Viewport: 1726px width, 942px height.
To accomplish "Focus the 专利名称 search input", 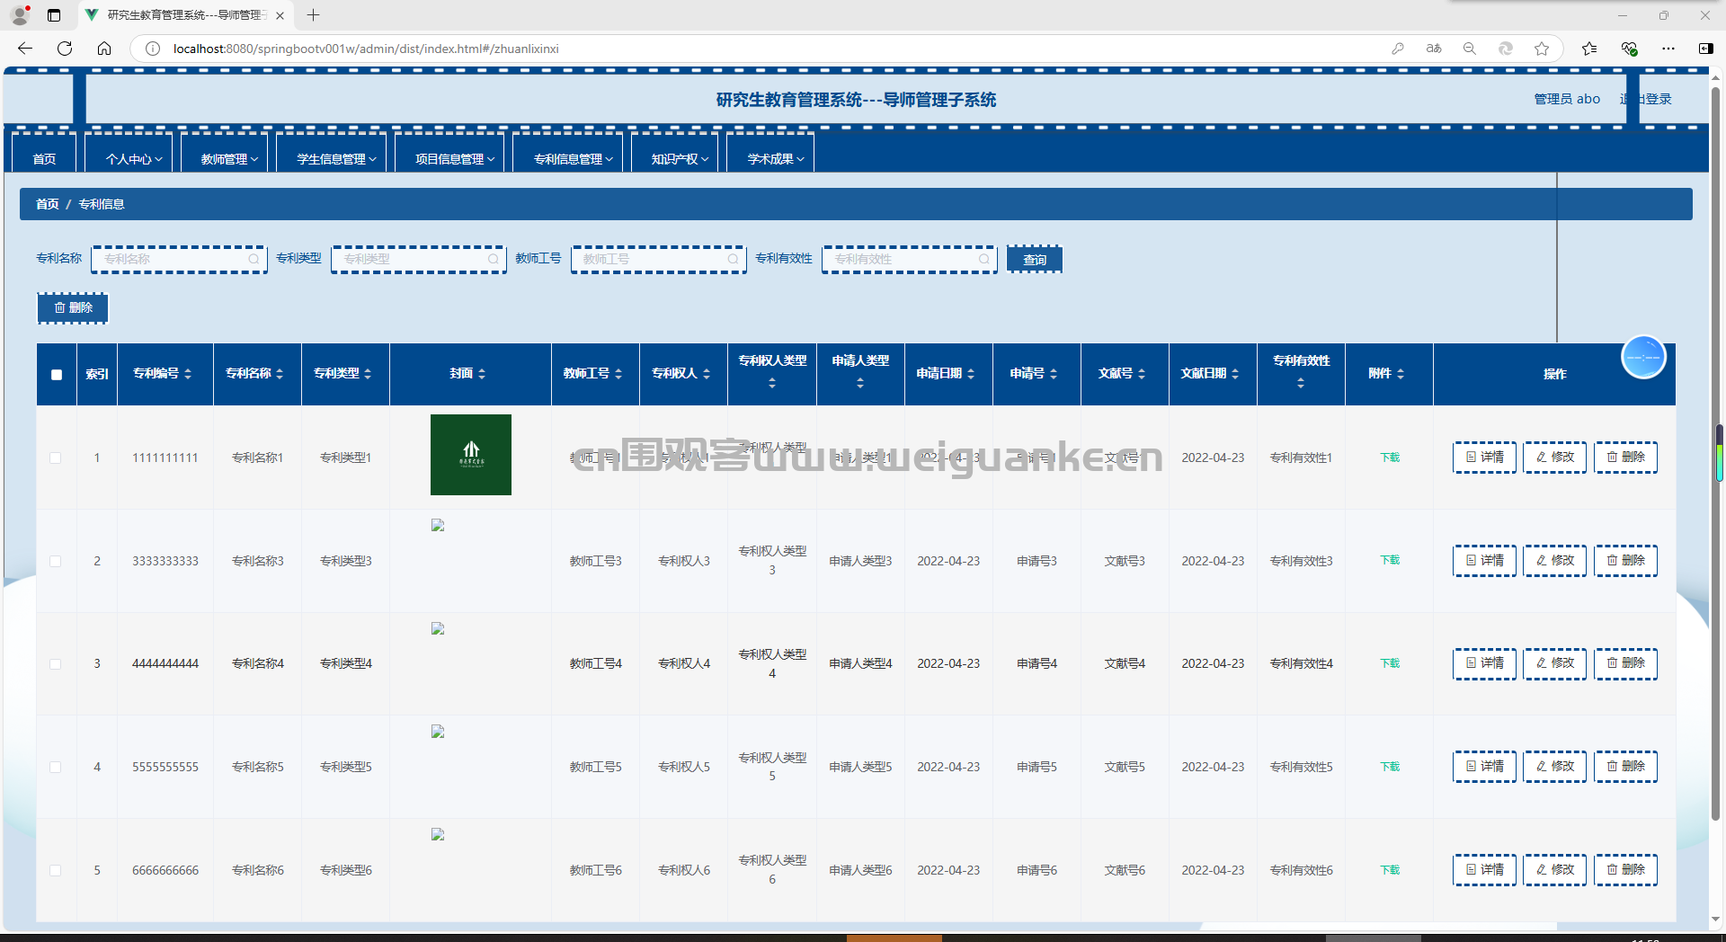I will [179, 259].
